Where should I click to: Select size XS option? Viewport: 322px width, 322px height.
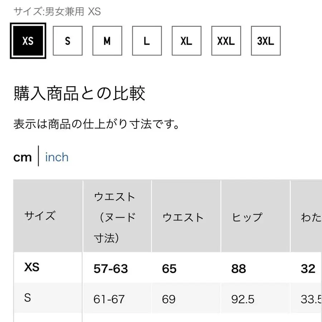click(28, 41)
